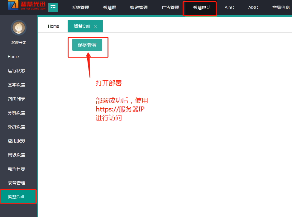Open 系统管理 in top navigation
Screen dimensions: 292x217
pyautogui.click(x=80, y=7)
